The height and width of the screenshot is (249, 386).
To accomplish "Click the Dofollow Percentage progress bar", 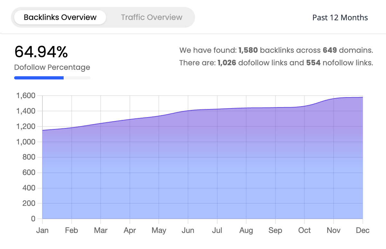I will (52, 78).
